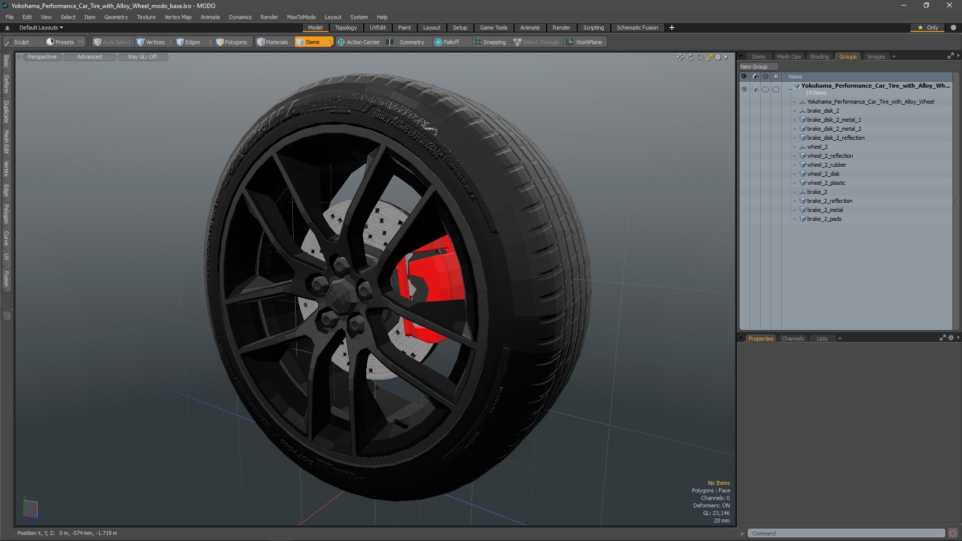Switch to the Channels tab
Viewport: 962px width, 541px height.
pyautogui.click(x=793, y=339)
